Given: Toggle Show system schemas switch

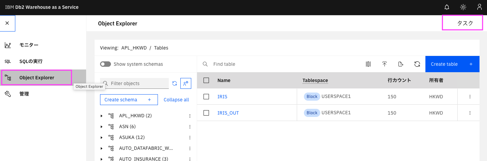Looking at the screenshot, I should click(x=105, y=64).
